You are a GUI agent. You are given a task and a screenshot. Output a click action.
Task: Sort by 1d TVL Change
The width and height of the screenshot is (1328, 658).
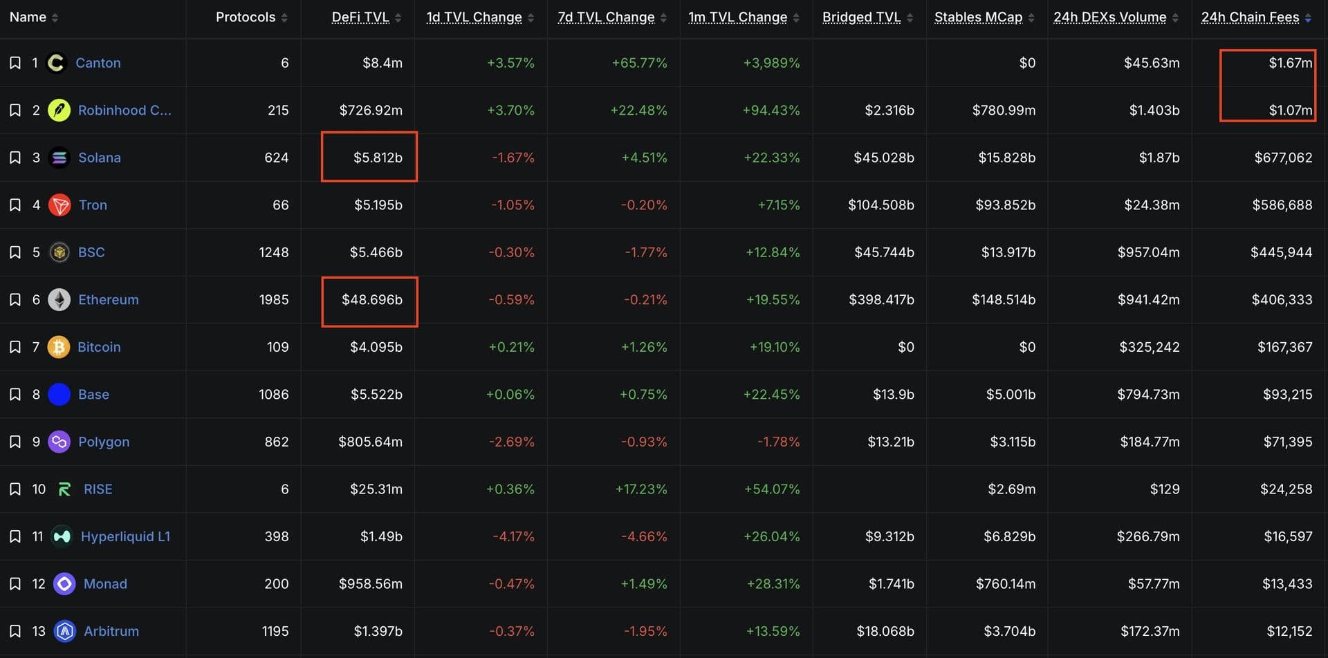pyautogui.click(x=480, y=17)
